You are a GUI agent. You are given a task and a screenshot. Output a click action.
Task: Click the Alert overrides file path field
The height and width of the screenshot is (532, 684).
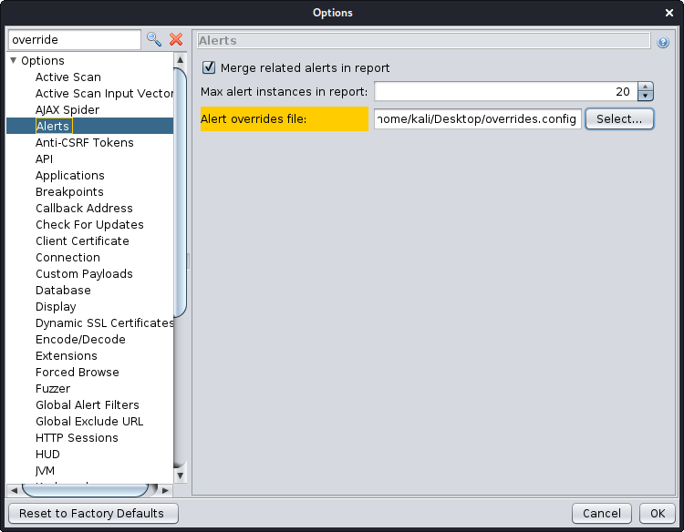pyautogui.click(x=478, y=119)
